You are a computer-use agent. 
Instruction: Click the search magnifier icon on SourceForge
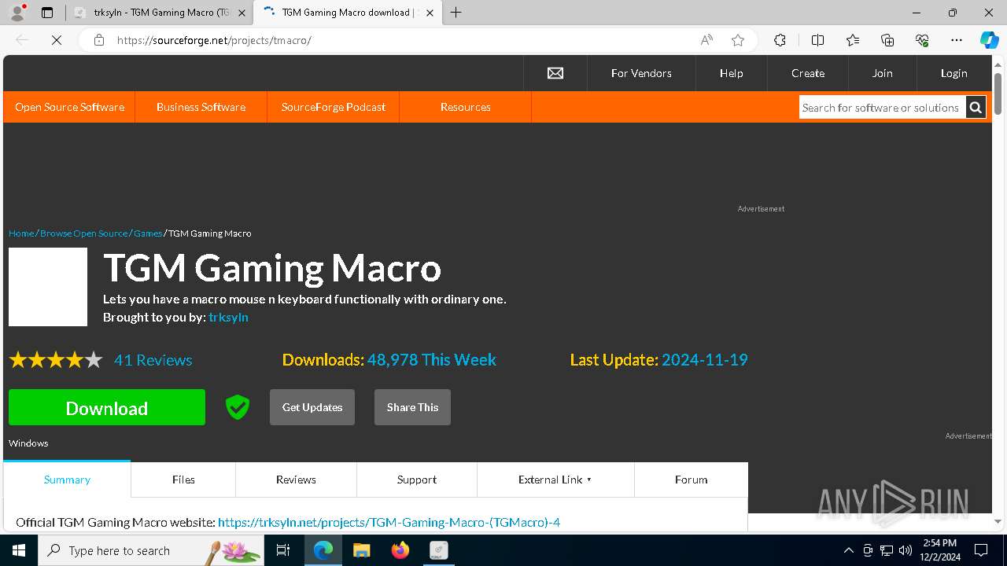[976, 108]
